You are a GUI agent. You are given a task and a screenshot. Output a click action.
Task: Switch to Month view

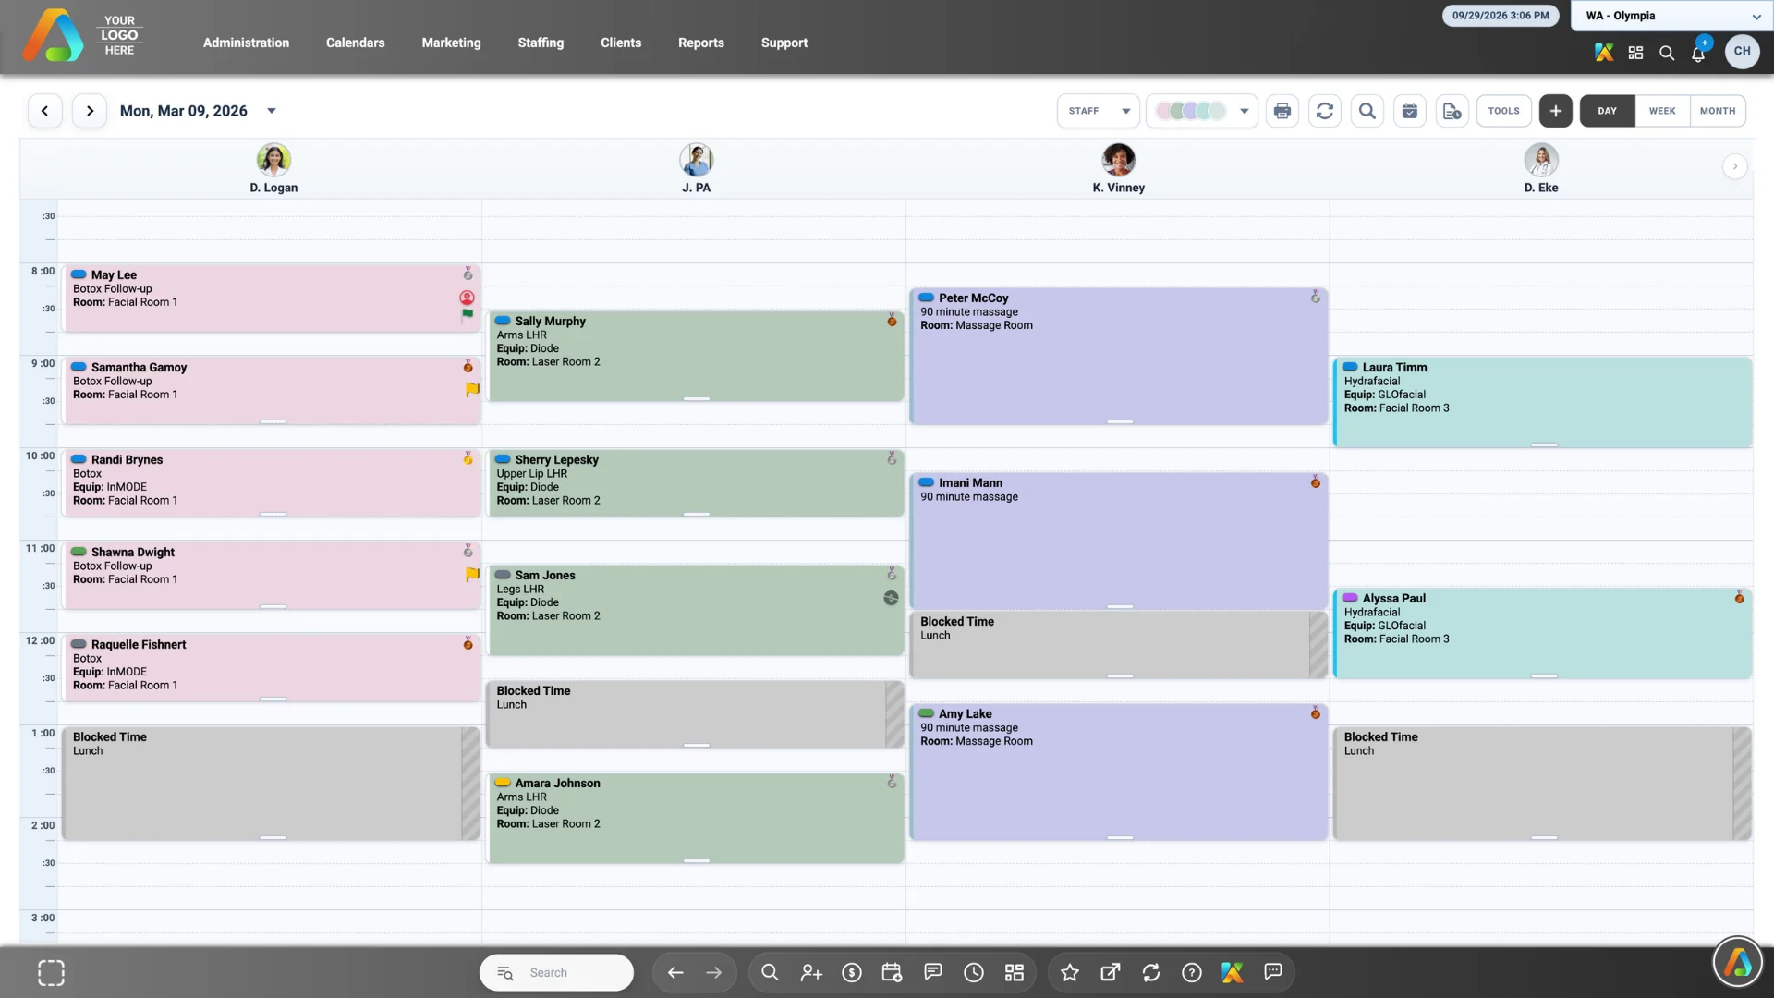pos(1718,111)
